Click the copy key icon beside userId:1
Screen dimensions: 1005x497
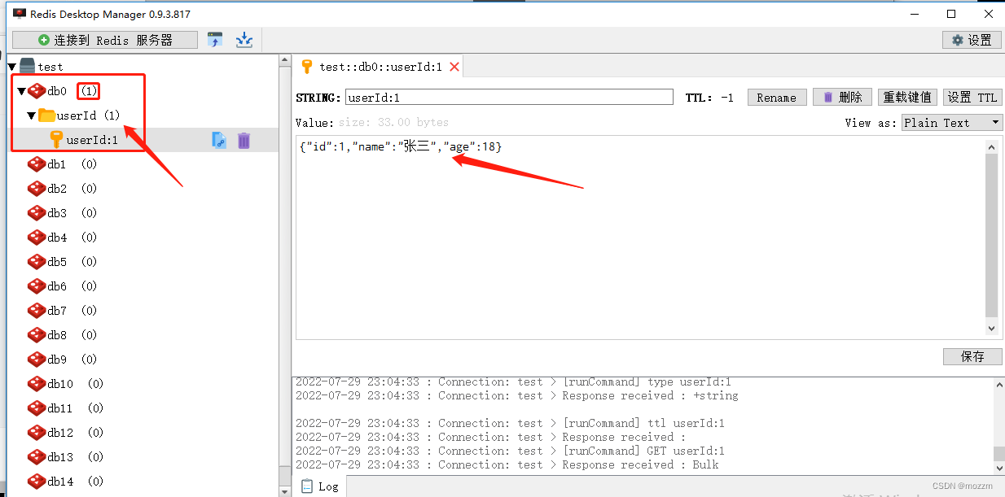[x=219, y=140]
